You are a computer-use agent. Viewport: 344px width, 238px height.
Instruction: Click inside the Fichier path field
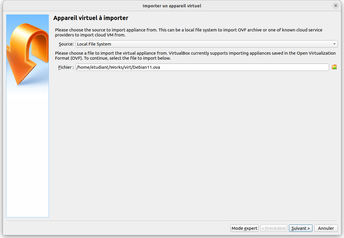[235, 67]
